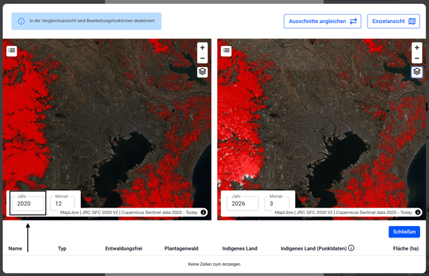429x276 pixels.
Task: Zoom out on the right map
Action: tap(417, 58)
